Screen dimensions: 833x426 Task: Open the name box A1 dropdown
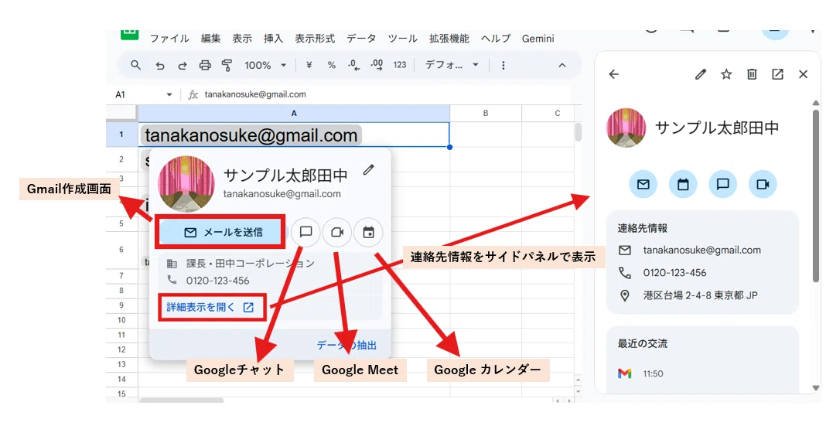pos(169,94)
